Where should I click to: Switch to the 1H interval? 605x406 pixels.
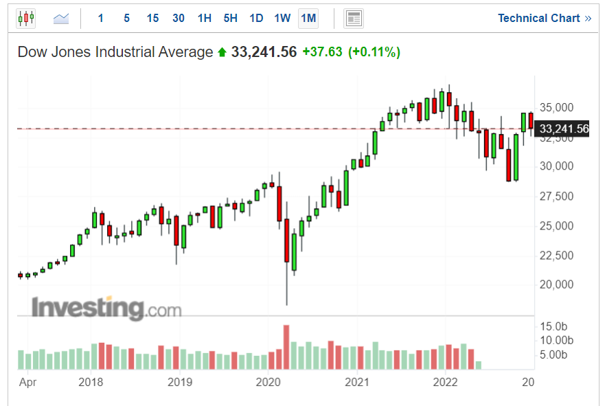click(x=204, y=19)
